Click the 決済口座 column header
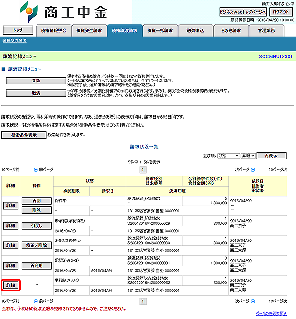This screenshot has width=296, height=319. (x=177, y=191)
